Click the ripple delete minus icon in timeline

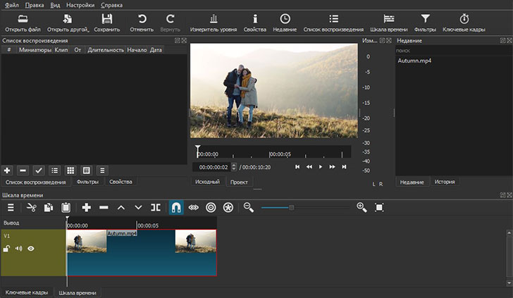(x=104, y=207)
